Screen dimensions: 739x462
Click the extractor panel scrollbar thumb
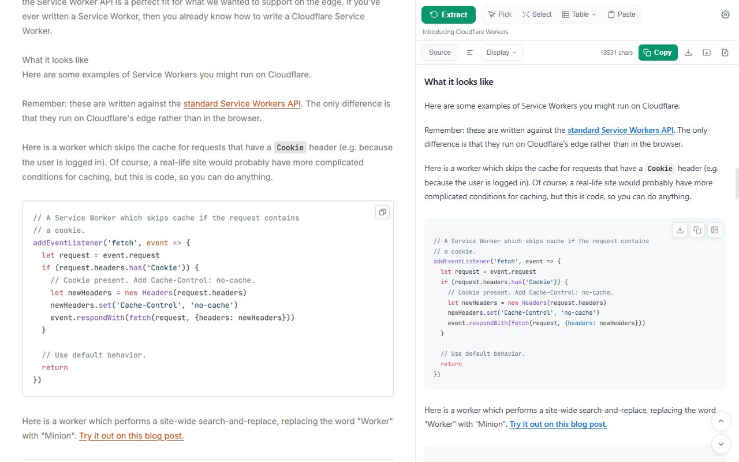(737, 184)
